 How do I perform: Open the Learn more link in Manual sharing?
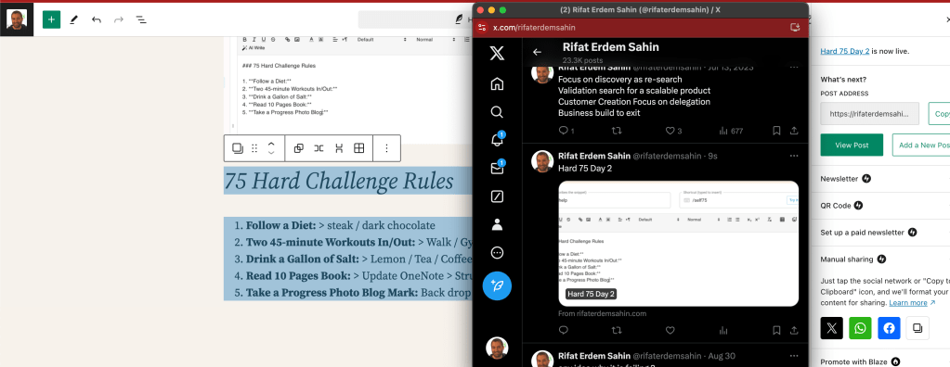tap(913, 303)
